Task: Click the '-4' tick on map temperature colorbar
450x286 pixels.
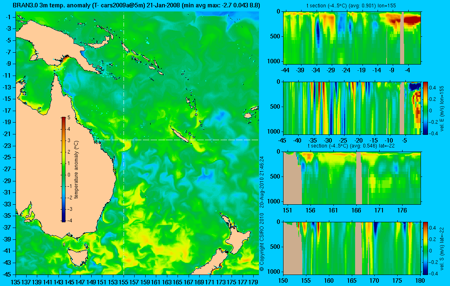Action: click(x=69, y=221)
